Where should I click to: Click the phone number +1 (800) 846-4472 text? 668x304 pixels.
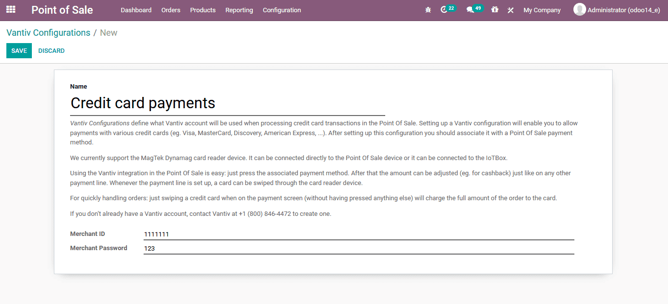click(x=265, y=214)
